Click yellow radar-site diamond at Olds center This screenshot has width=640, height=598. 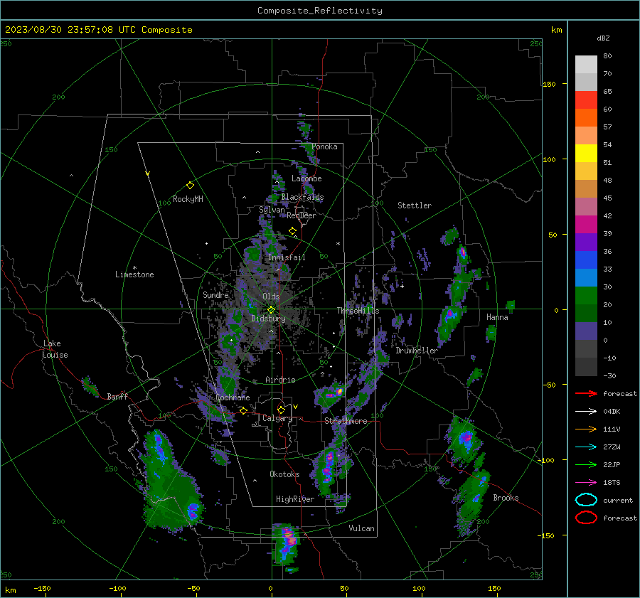[x=271, y=310]
